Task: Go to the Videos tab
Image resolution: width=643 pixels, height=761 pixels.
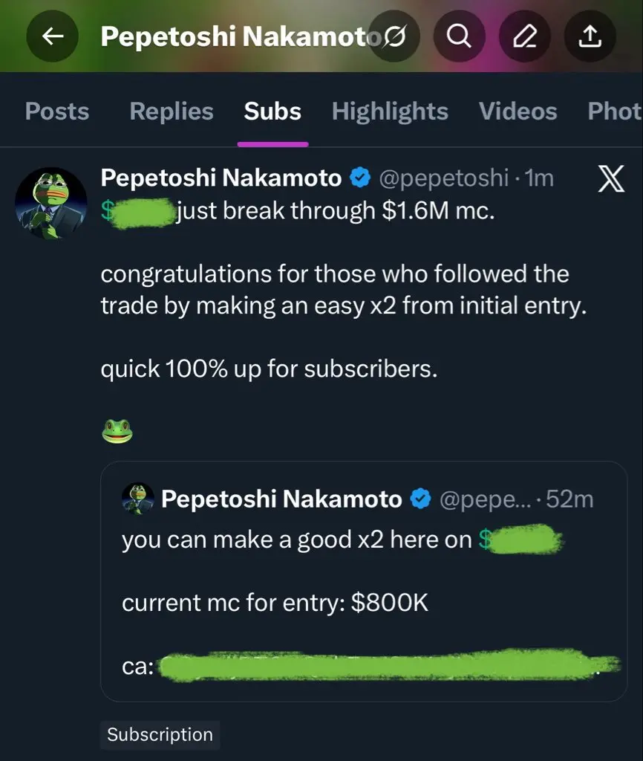Action: coord(518,111)
